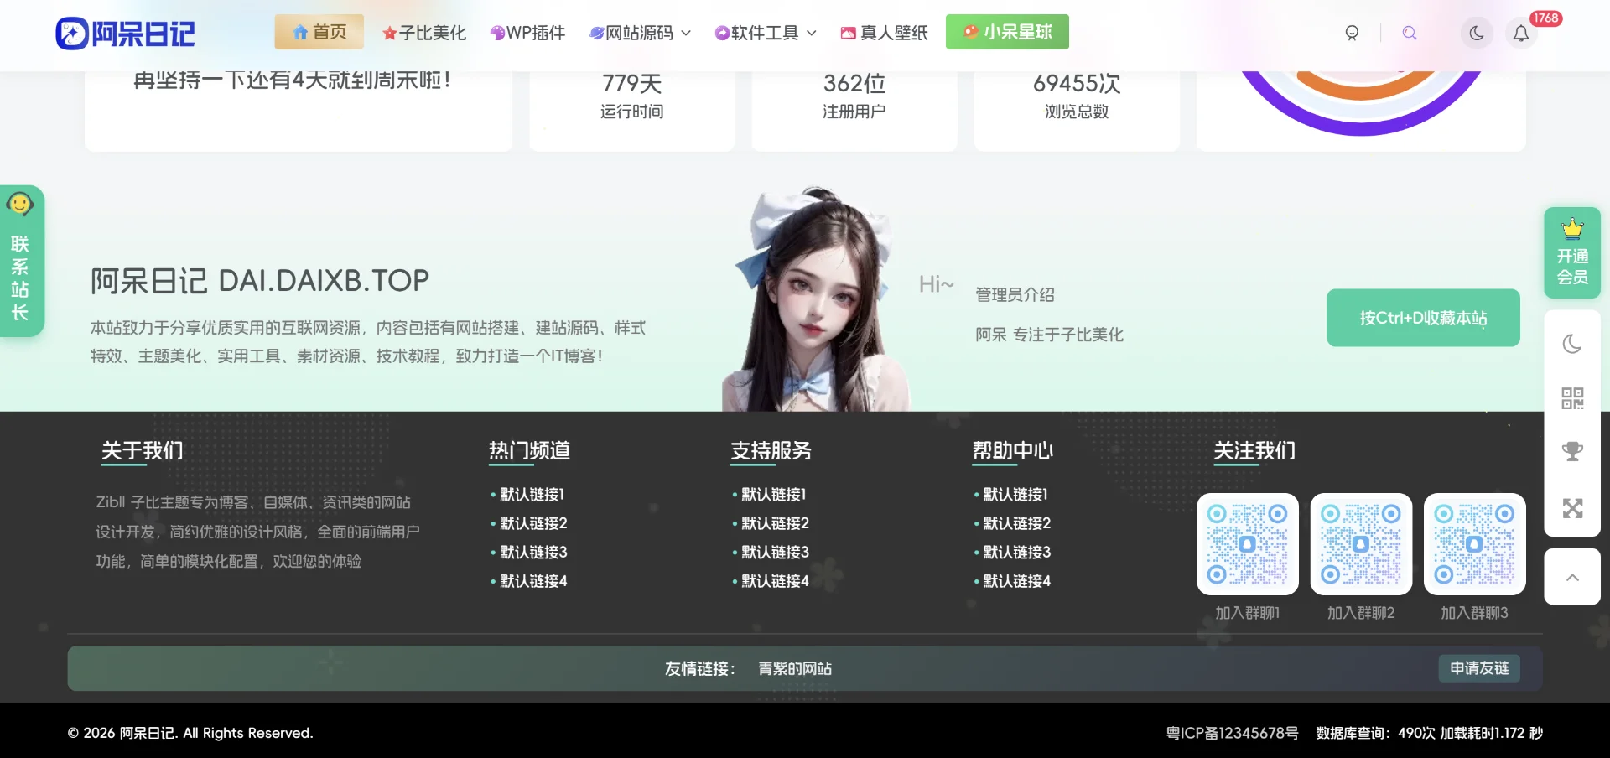Click the 阿呆日记 site logo

click(124, 33)
